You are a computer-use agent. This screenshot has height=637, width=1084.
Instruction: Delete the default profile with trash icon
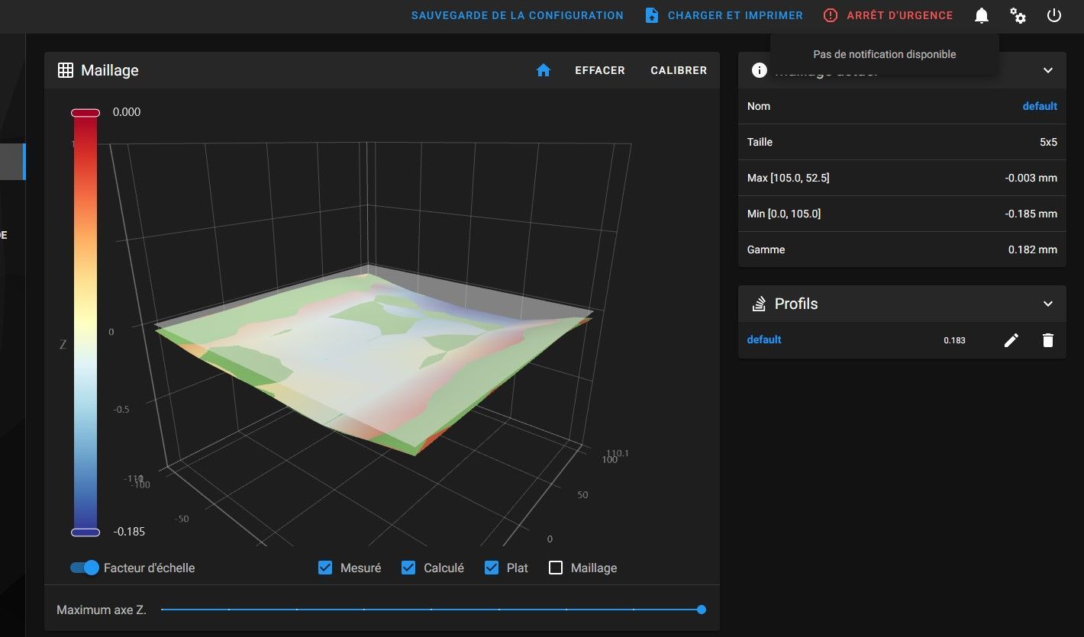tap(1048, 340)
